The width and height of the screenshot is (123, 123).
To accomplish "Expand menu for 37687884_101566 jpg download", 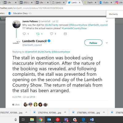I will click(104, 112).
